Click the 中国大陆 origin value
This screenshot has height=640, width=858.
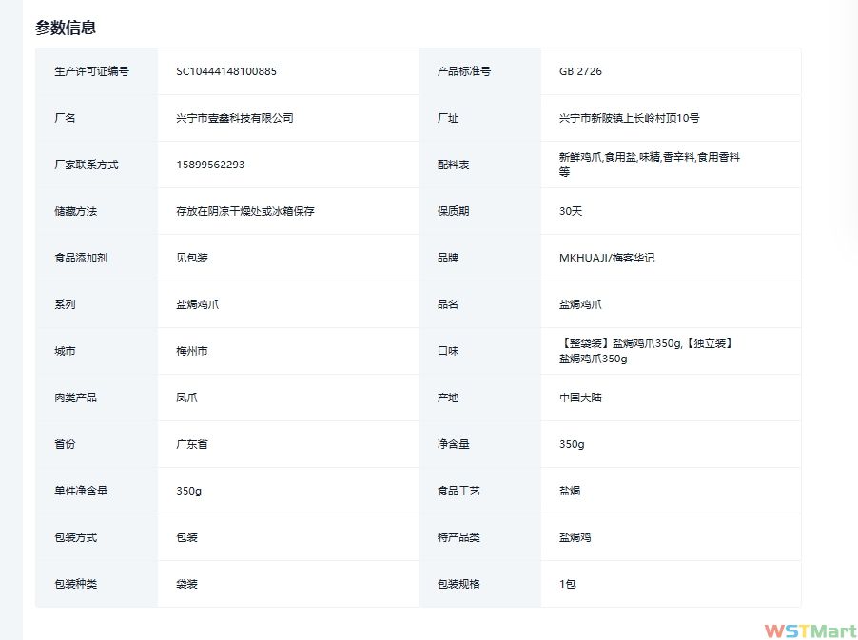click(x=580, y=398)
